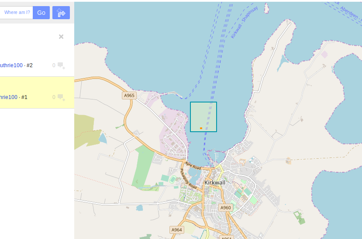The height and width of the screenshot is (239, 362).
Task: Click the A965 road shield
Action: tap(129, 96)
